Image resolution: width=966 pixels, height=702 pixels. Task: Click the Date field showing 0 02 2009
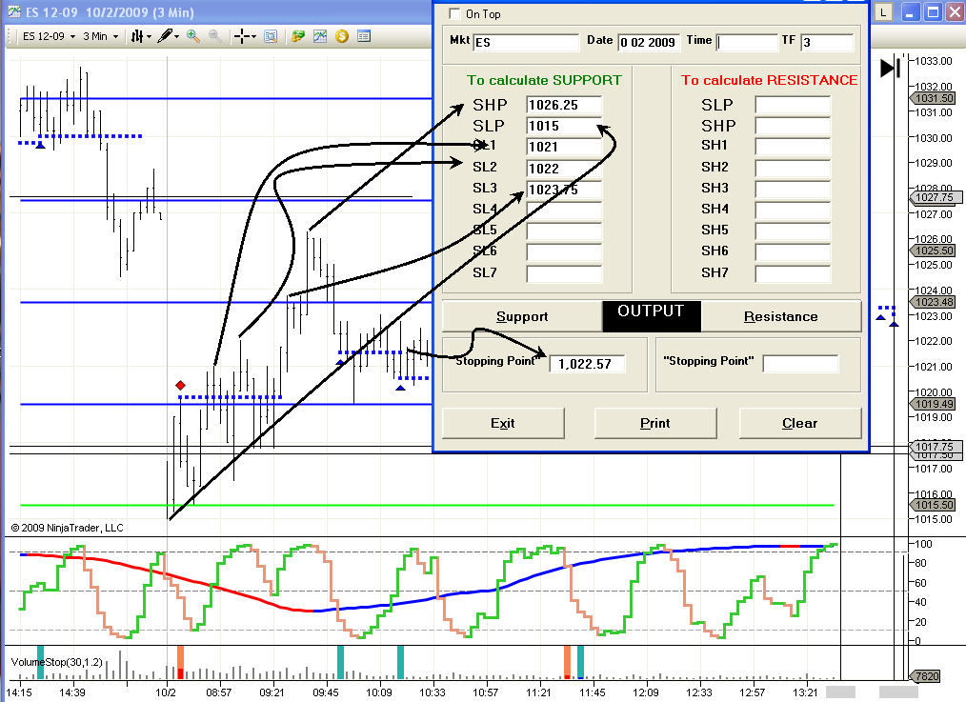[648, 42]
